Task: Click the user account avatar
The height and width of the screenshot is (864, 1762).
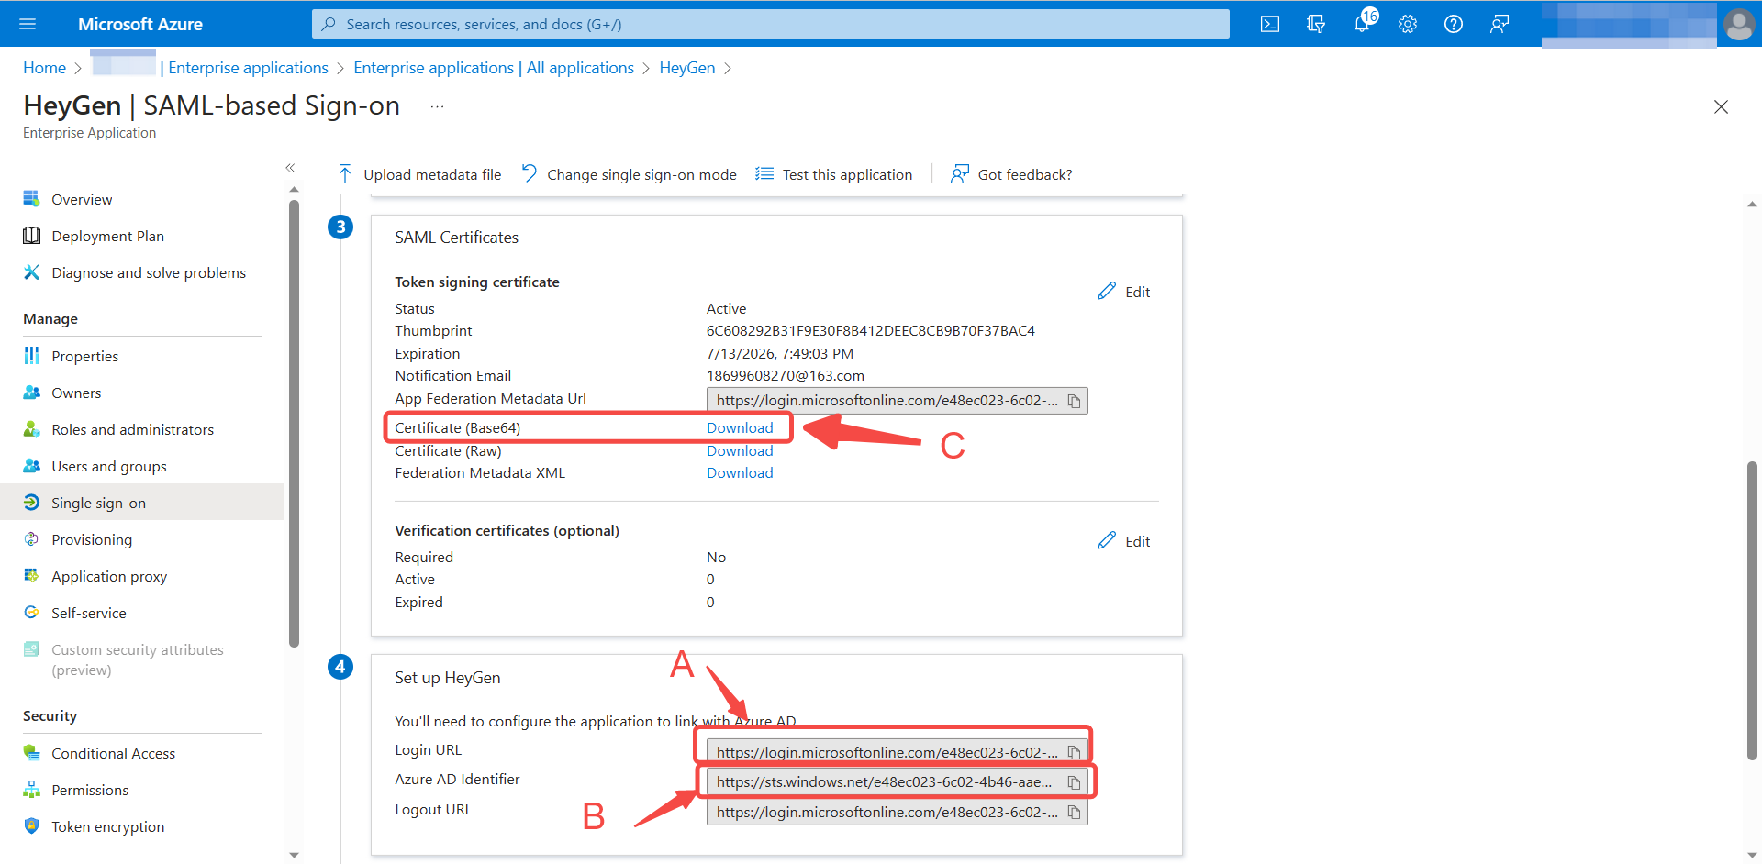Action: tap(1739, 24)
